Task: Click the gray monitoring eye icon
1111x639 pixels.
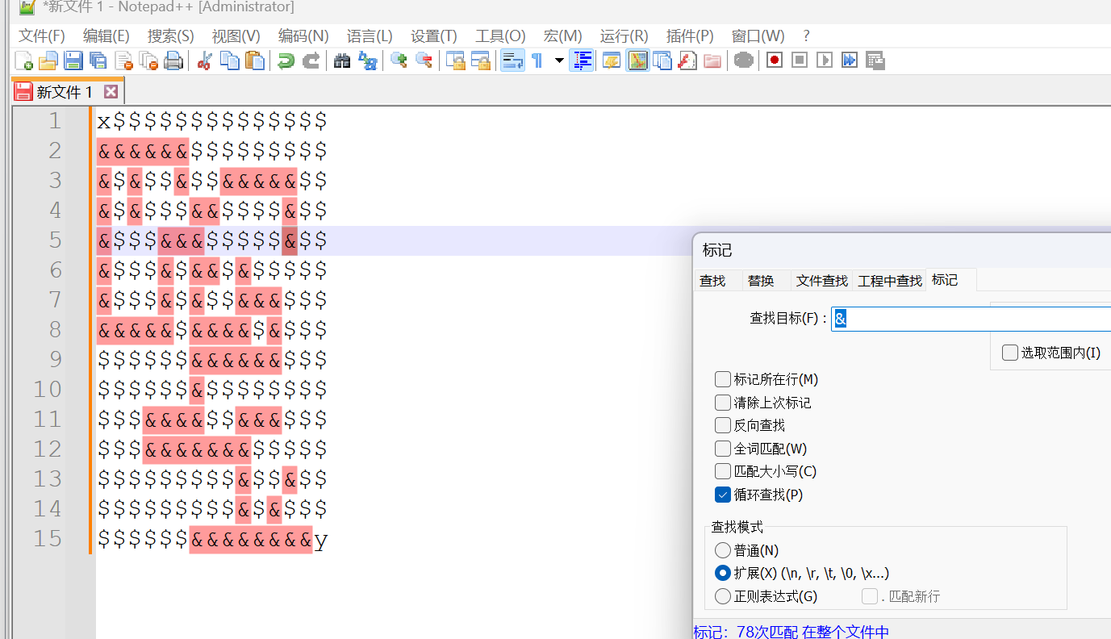Action: [744, 61]
